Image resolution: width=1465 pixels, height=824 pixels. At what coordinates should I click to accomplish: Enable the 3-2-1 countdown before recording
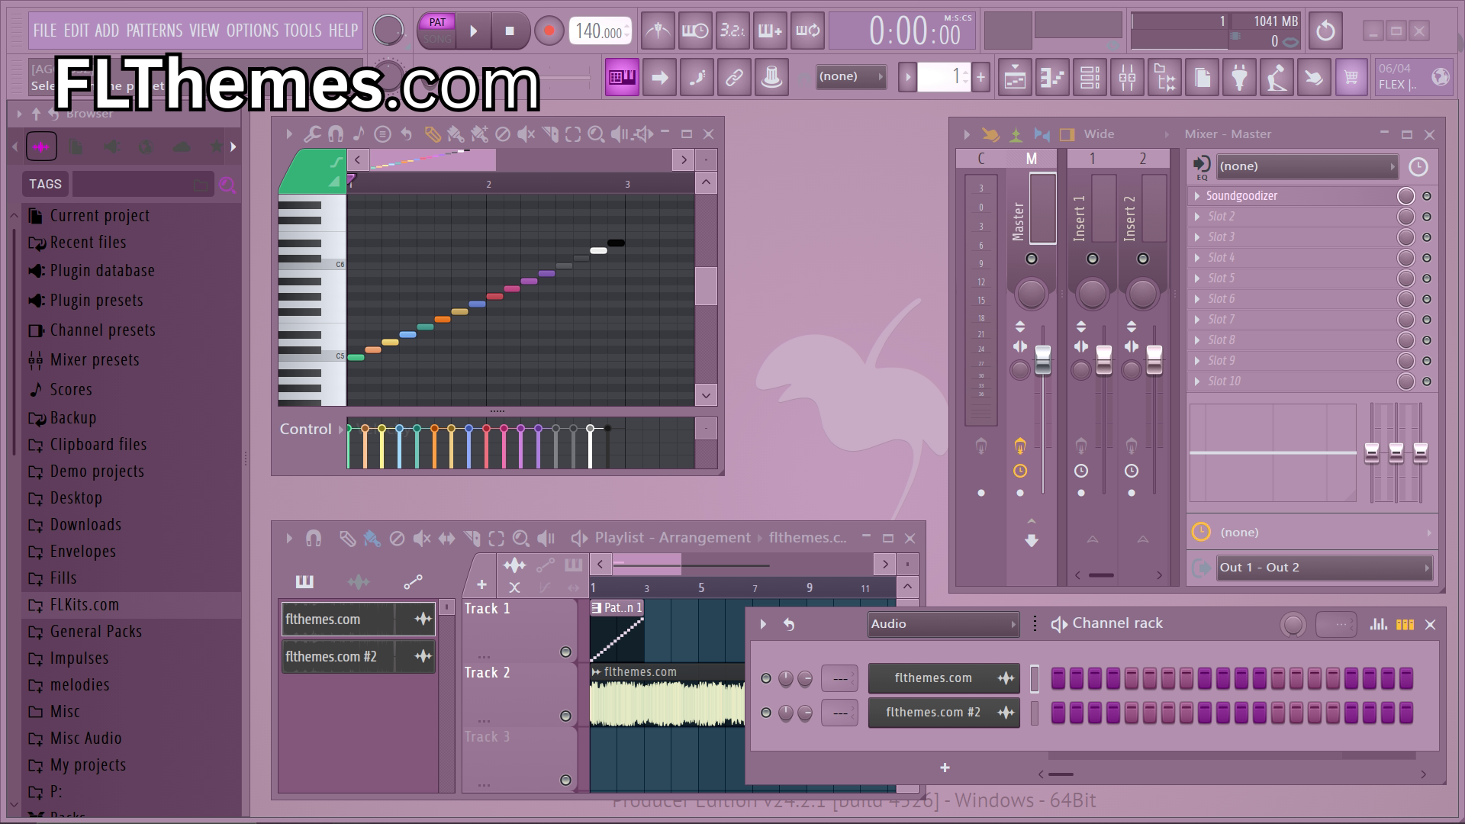coord(732,31)
